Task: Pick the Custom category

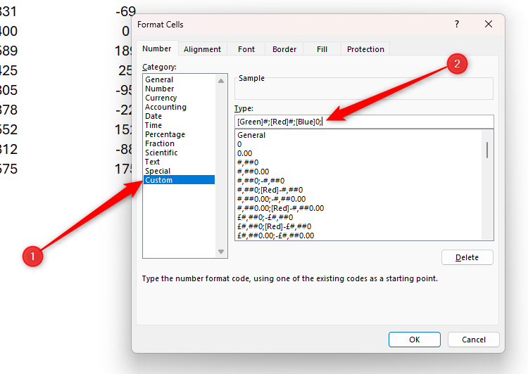Action: click(158, 181)
